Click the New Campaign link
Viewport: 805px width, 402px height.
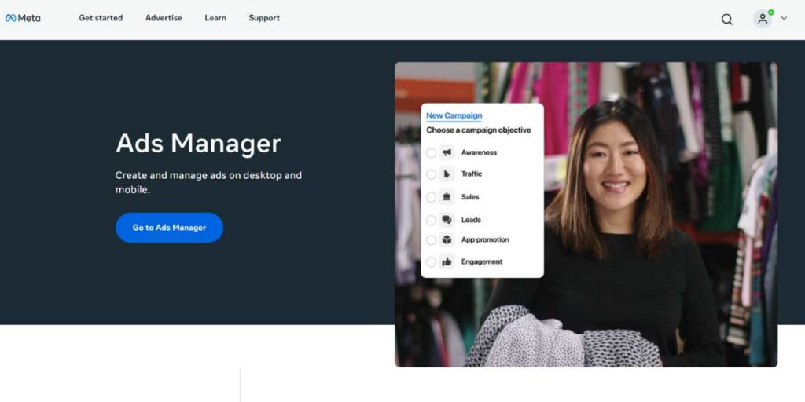click(x=454, y=116)
